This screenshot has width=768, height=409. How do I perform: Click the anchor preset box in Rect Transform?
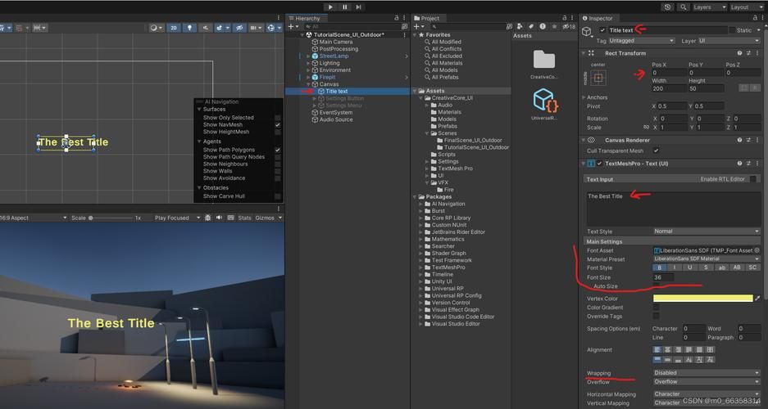[598, 78]
